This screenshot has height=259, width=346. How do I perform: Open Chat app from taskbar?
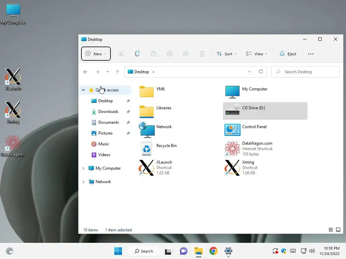pyautogui.click(x=183, y=251)
